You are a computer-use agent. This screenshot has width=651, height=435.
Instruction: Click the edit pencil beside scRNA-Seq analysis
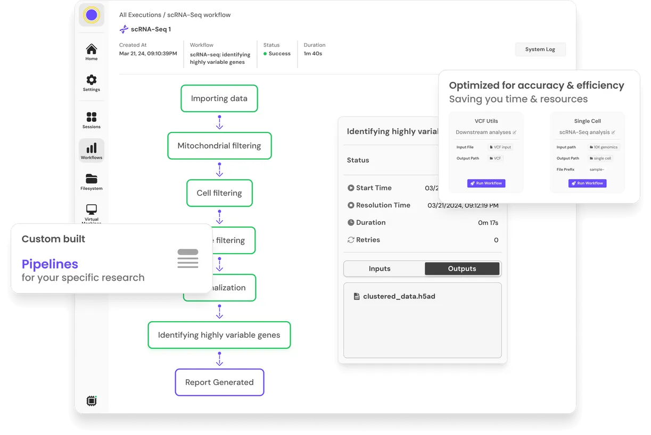pos(613,132)
